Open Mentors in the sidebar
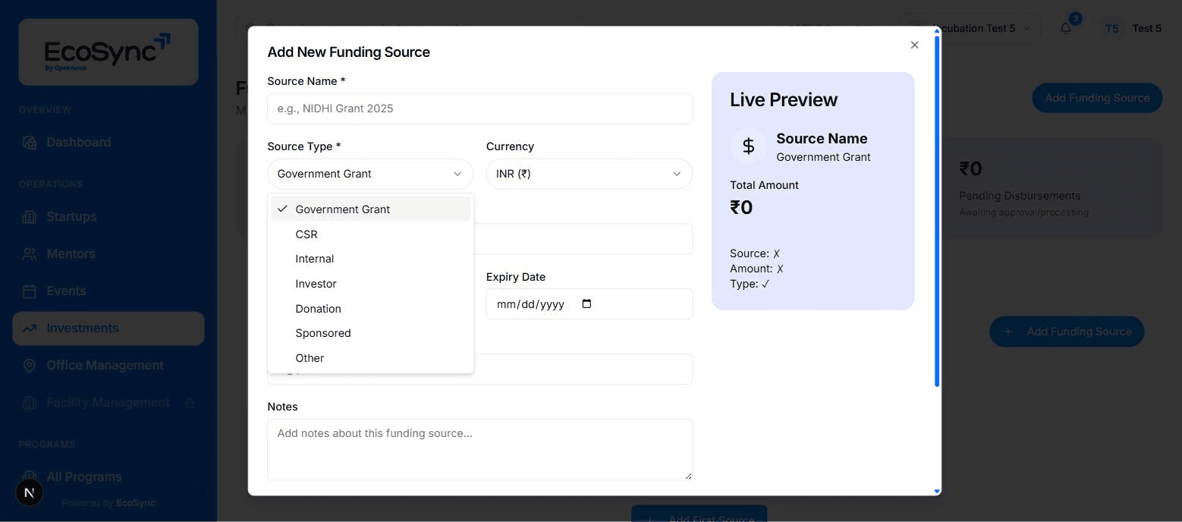This screenshot has width=1182, height=522. point(108,253)
